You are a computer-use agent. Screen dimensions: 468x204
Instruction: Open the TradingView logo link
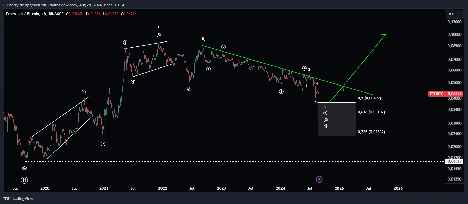[x=18, y=198]
